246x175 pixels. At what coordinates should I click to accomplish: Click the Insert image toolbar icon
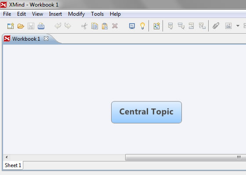coord(228,26)
